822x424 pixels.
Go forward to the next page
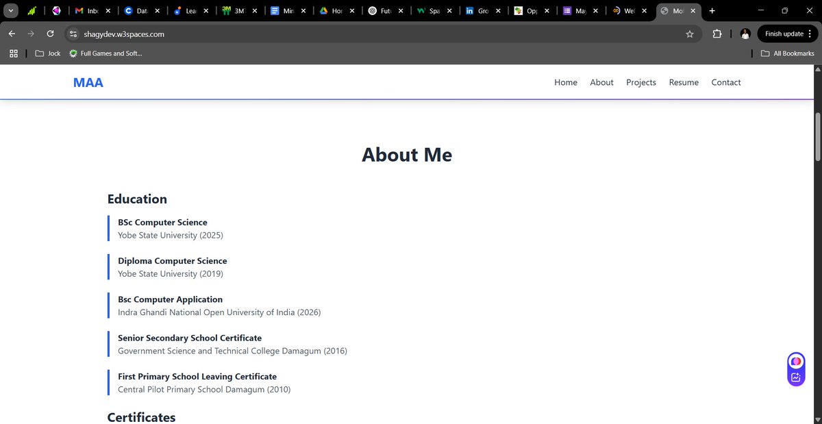click(31, 34)
